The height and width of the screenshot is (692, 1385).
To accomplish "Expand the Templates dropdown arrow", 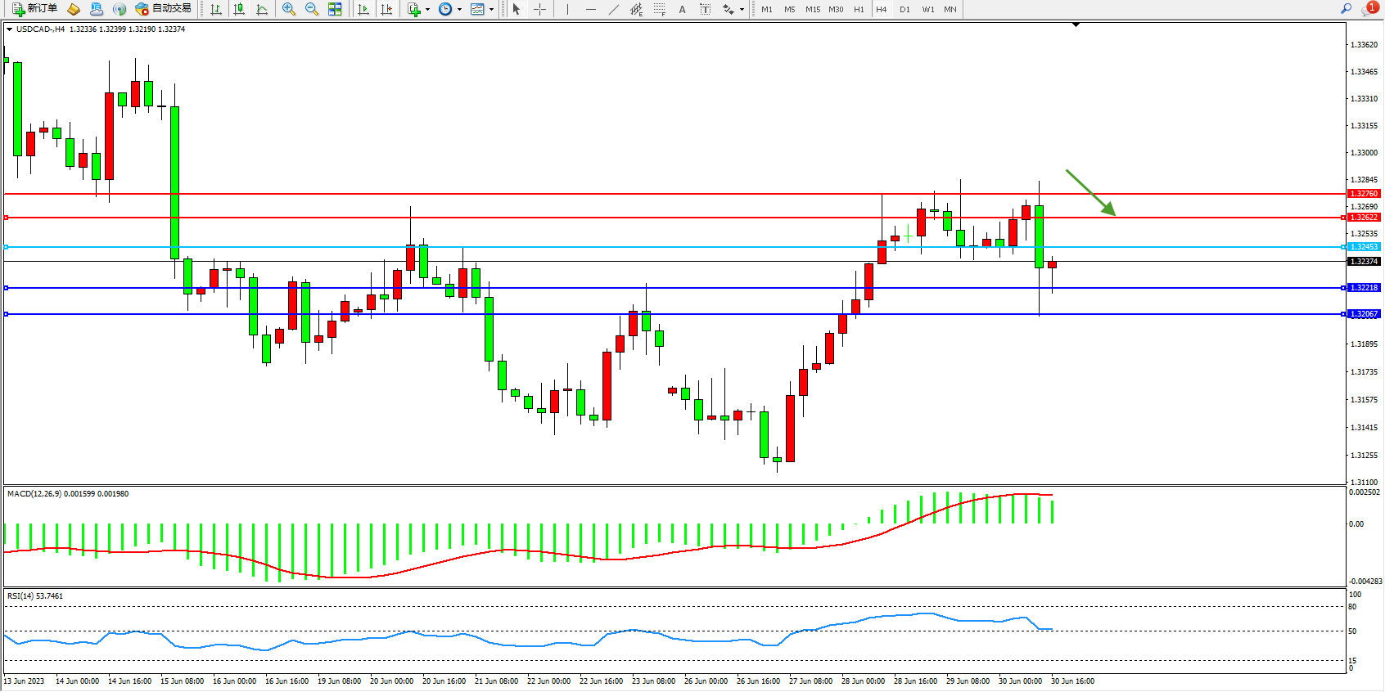I will 491,10.
